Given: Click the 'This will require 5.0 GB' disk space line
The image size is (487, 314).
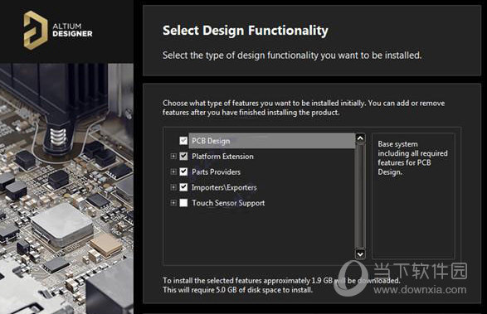Looking at the screenshot, I should pos(237,290).
